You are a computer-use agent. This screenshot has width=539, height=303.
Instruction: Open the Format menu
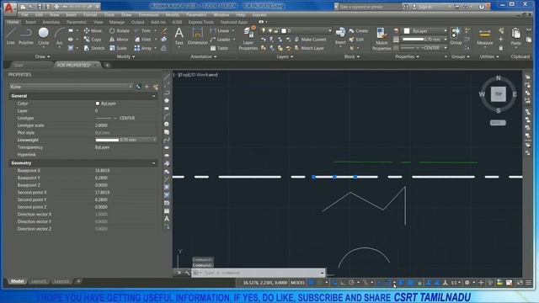point(90,15)
